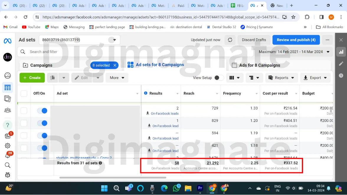Screen dimensions: 347x195
Task: Open the account 86013719 dropdown
Action: click(x=79, y=40)
